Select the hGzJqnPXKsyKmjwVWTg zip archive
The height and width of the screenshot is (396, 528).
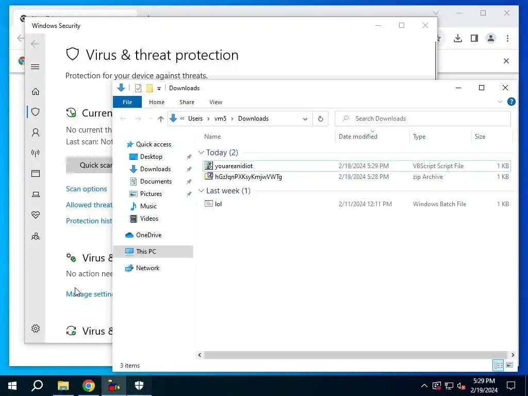357,177
